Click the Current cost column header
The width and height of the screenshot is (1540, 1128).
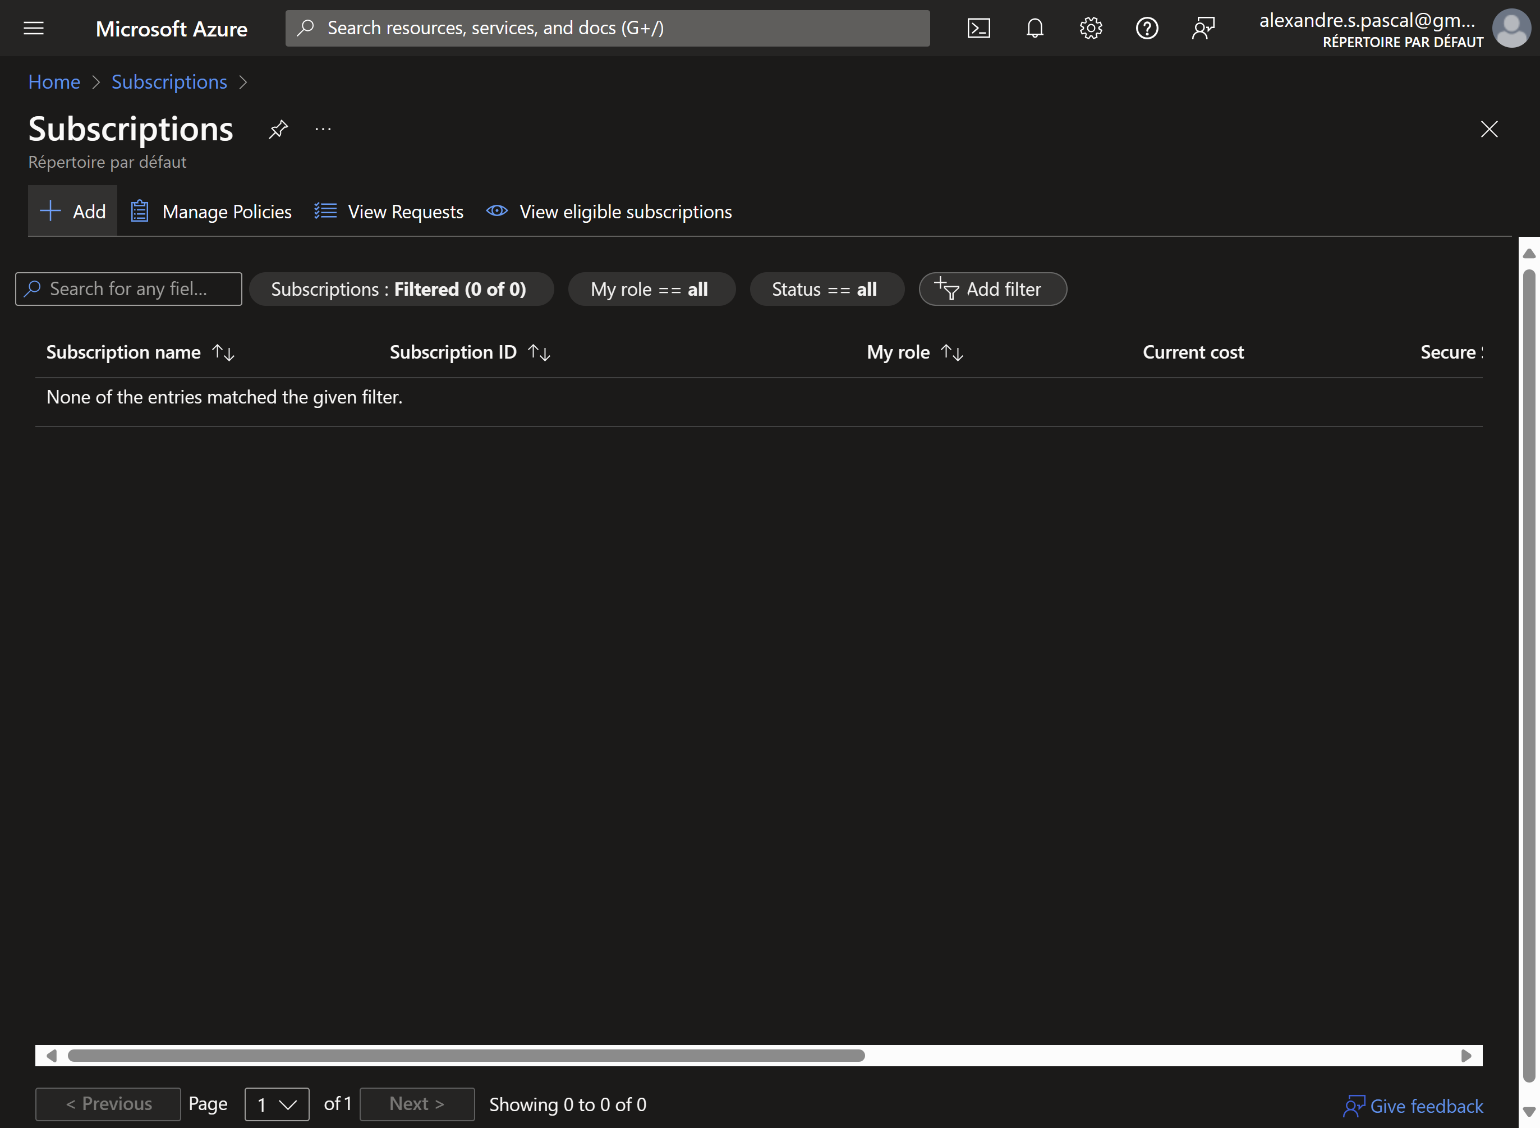[1193, 352]
